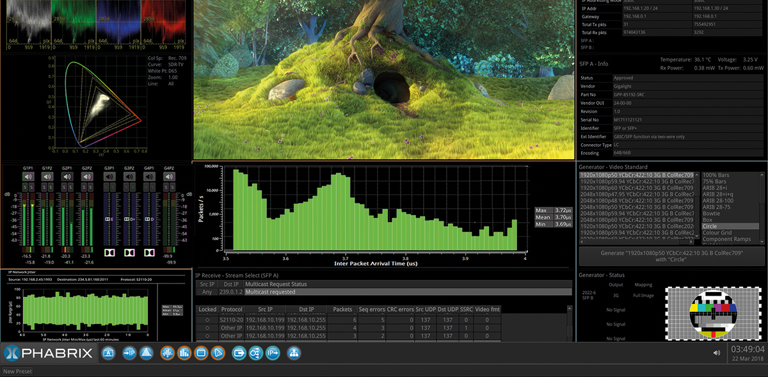
Task: Click right arrow of standard list horizontal scrollbar
Action: pyautogui.click(x=692, y=243)
